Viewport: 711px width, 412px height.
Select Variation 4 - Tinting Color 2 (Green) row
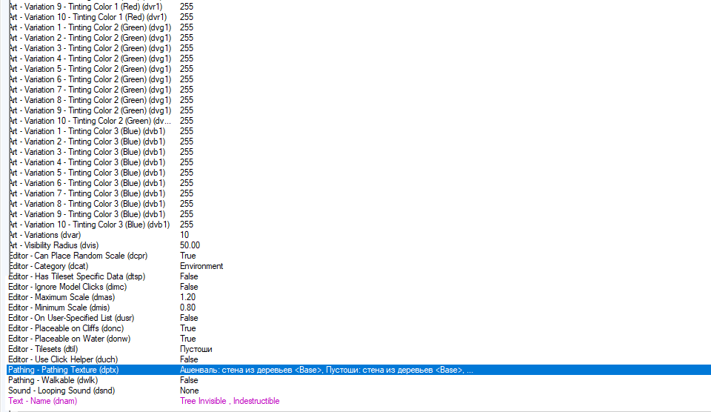pyautogui.click(x=358, y=59)
